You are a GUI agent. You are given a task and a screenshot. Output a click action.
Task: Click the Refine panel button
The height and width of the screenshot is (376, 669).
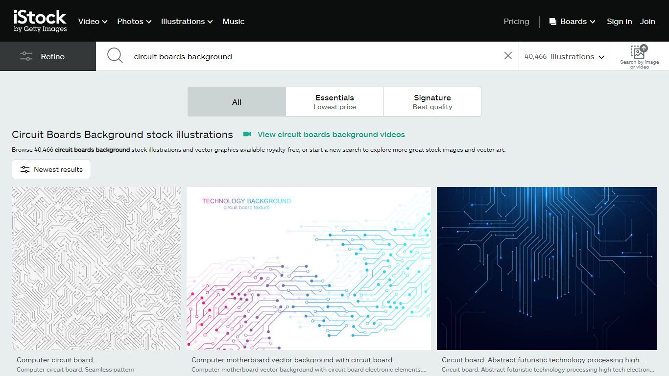pos(48,56)
